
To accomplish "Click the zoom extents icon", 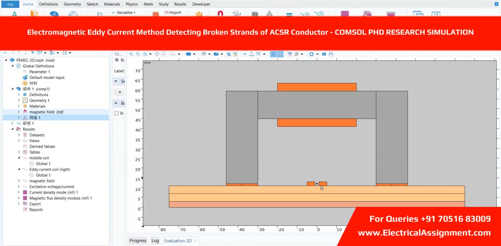I will coord(157,54).
